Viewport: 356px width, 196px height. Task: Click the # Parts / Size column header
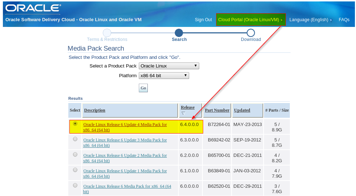click(x=277, y=110)
